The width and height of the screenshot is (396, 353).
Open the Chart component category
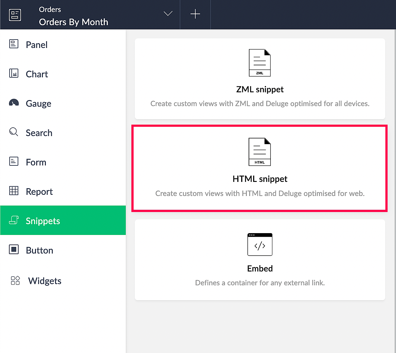point(37,74)
